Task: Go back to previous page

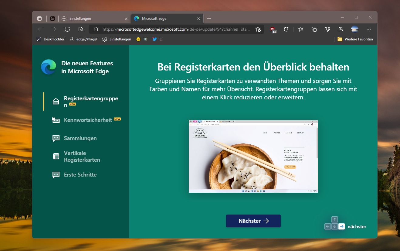Action: tap(41, 29)
